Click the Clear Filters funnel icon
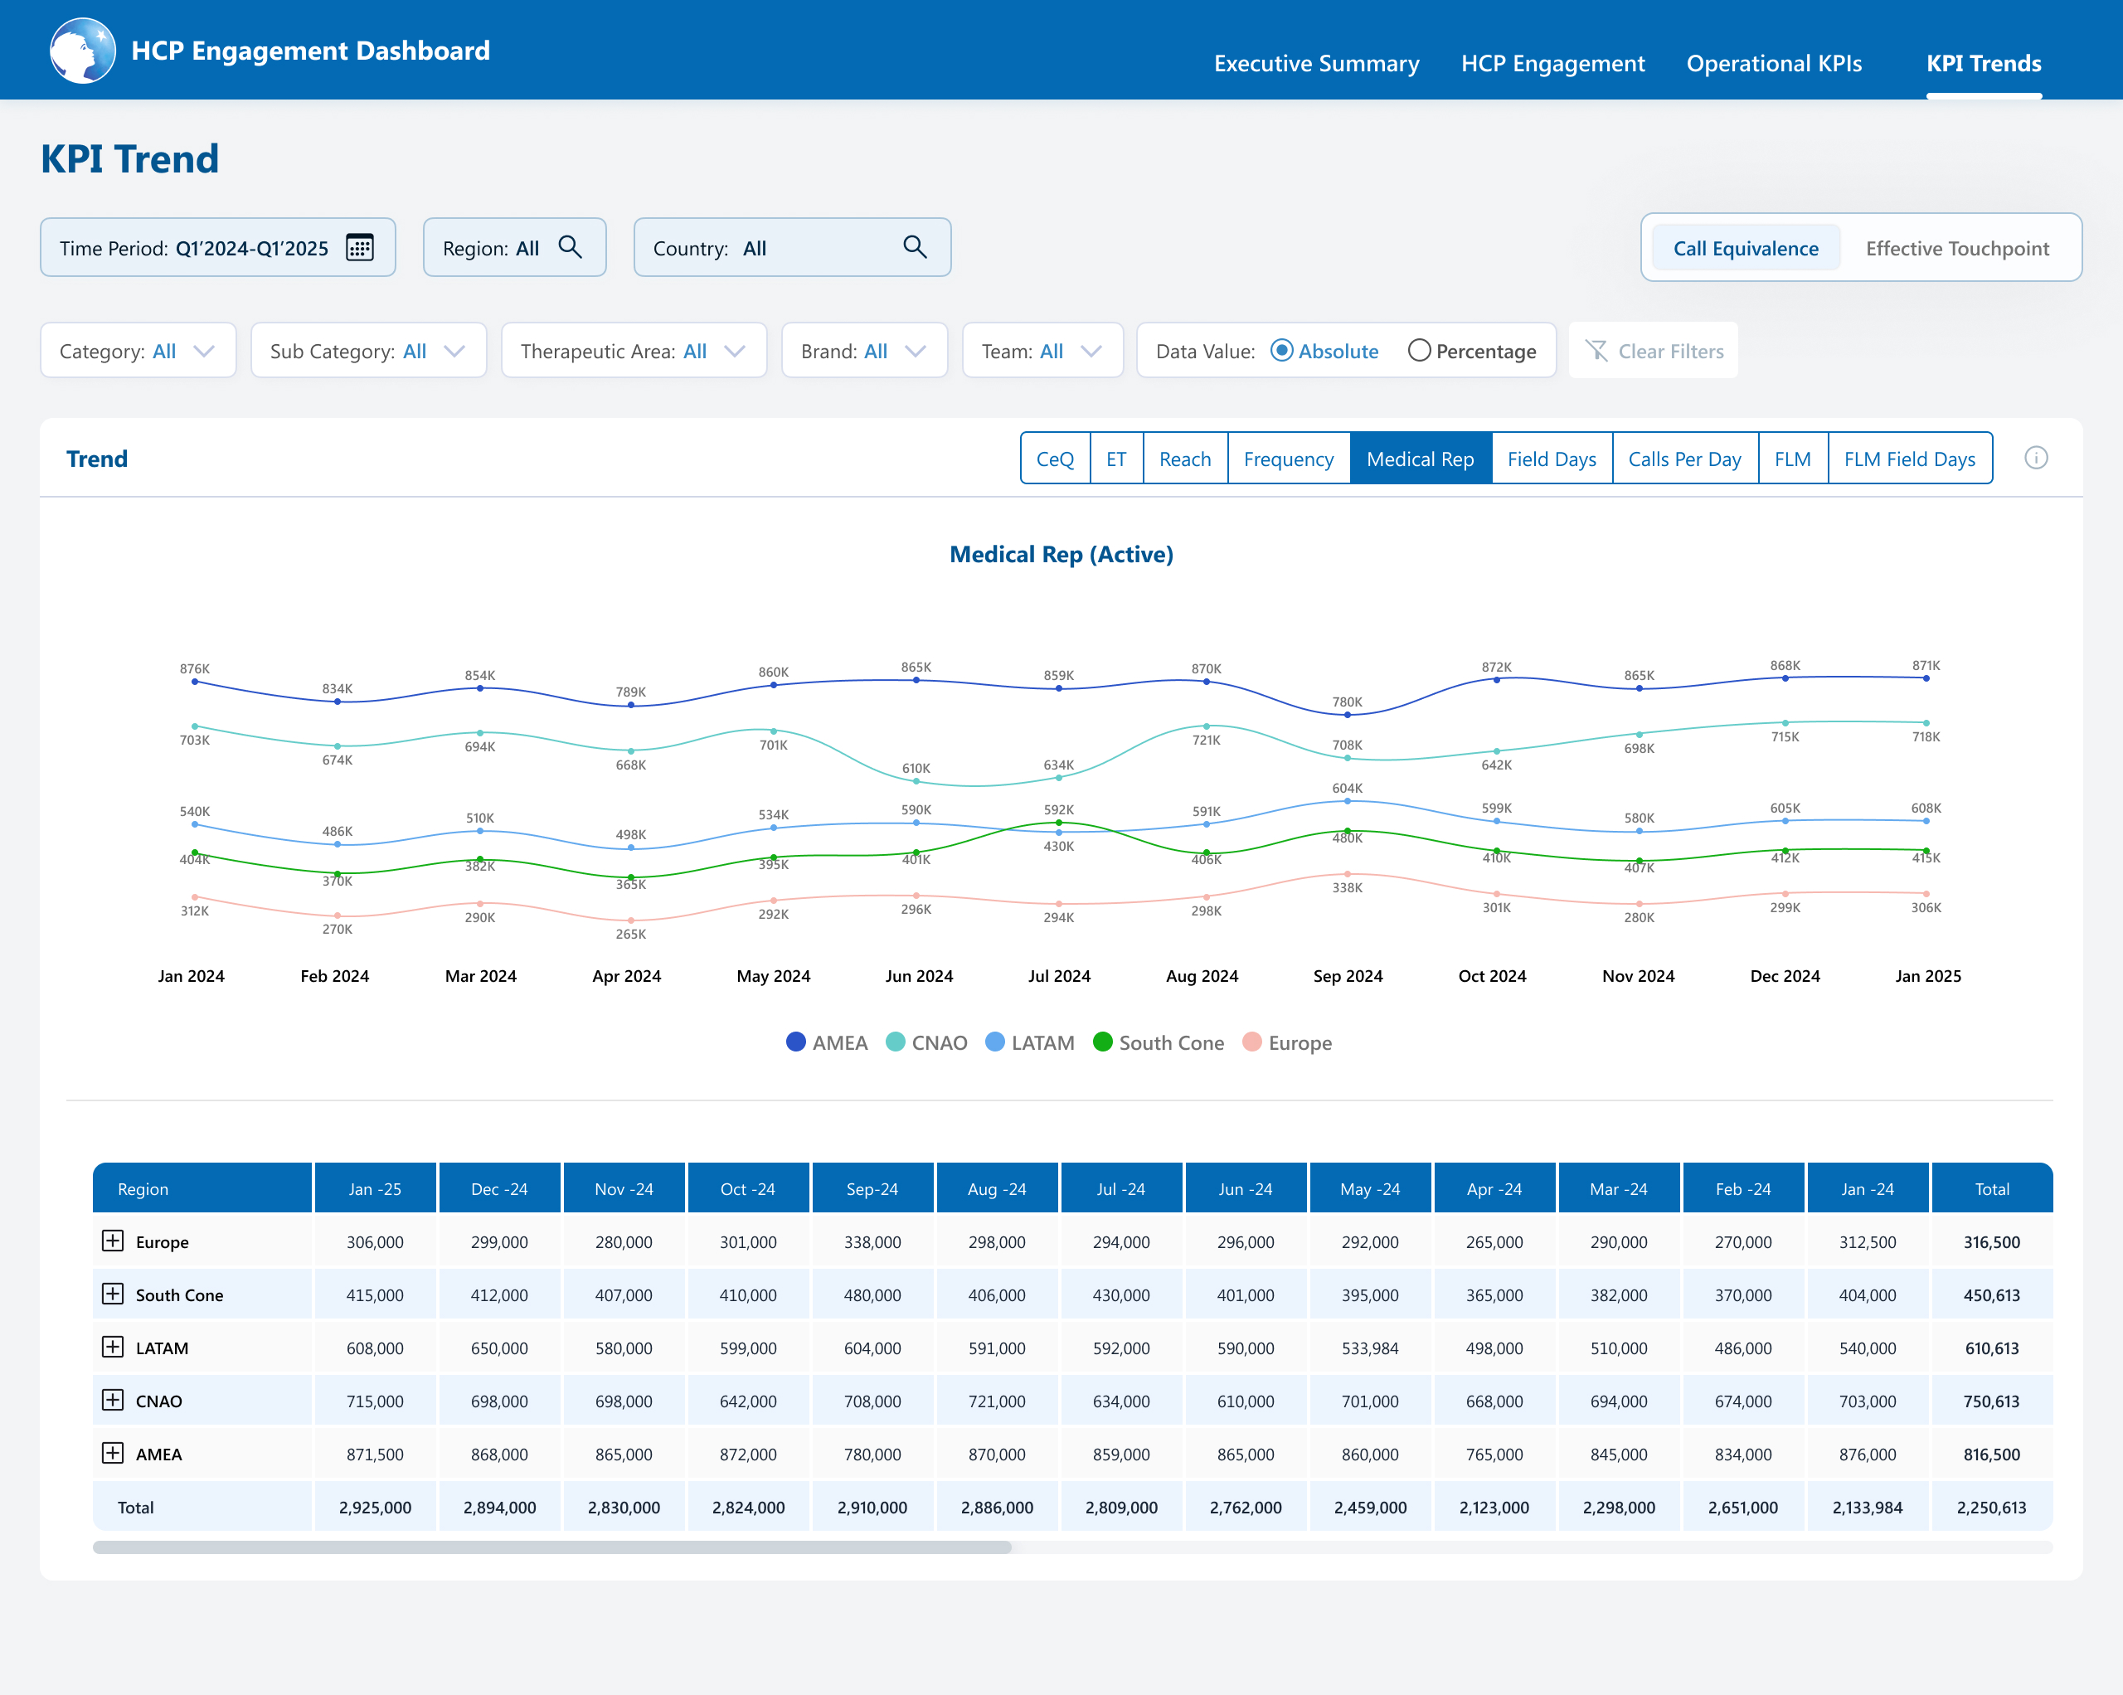 click(x=1596, y=351)
